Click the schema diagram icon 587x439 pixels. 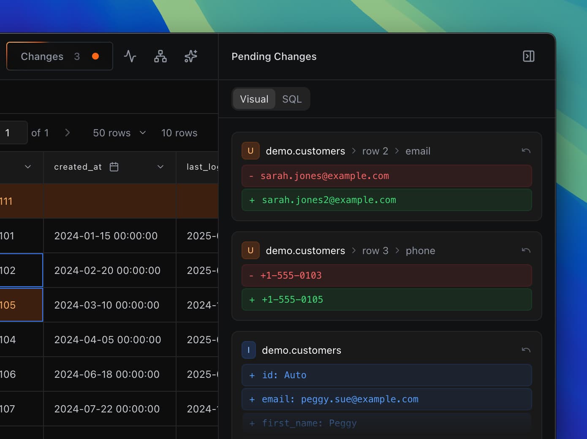coord(160,56)
